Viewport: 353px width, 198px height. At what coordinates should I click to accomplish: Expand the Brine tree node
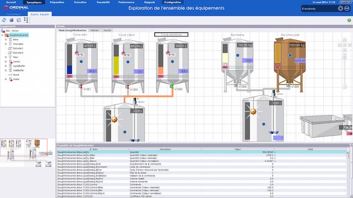pos(6,40)
